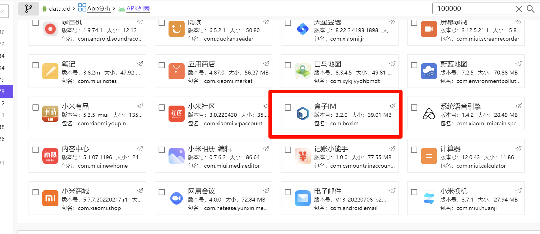Check the 笔记 app checkbox
This screenshot has height=234, width=540.
pyautogui.click(x=36, y=65)
